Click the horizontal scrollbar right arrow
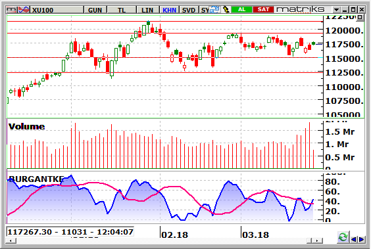The image size is (371, 249). pos(318,240)
